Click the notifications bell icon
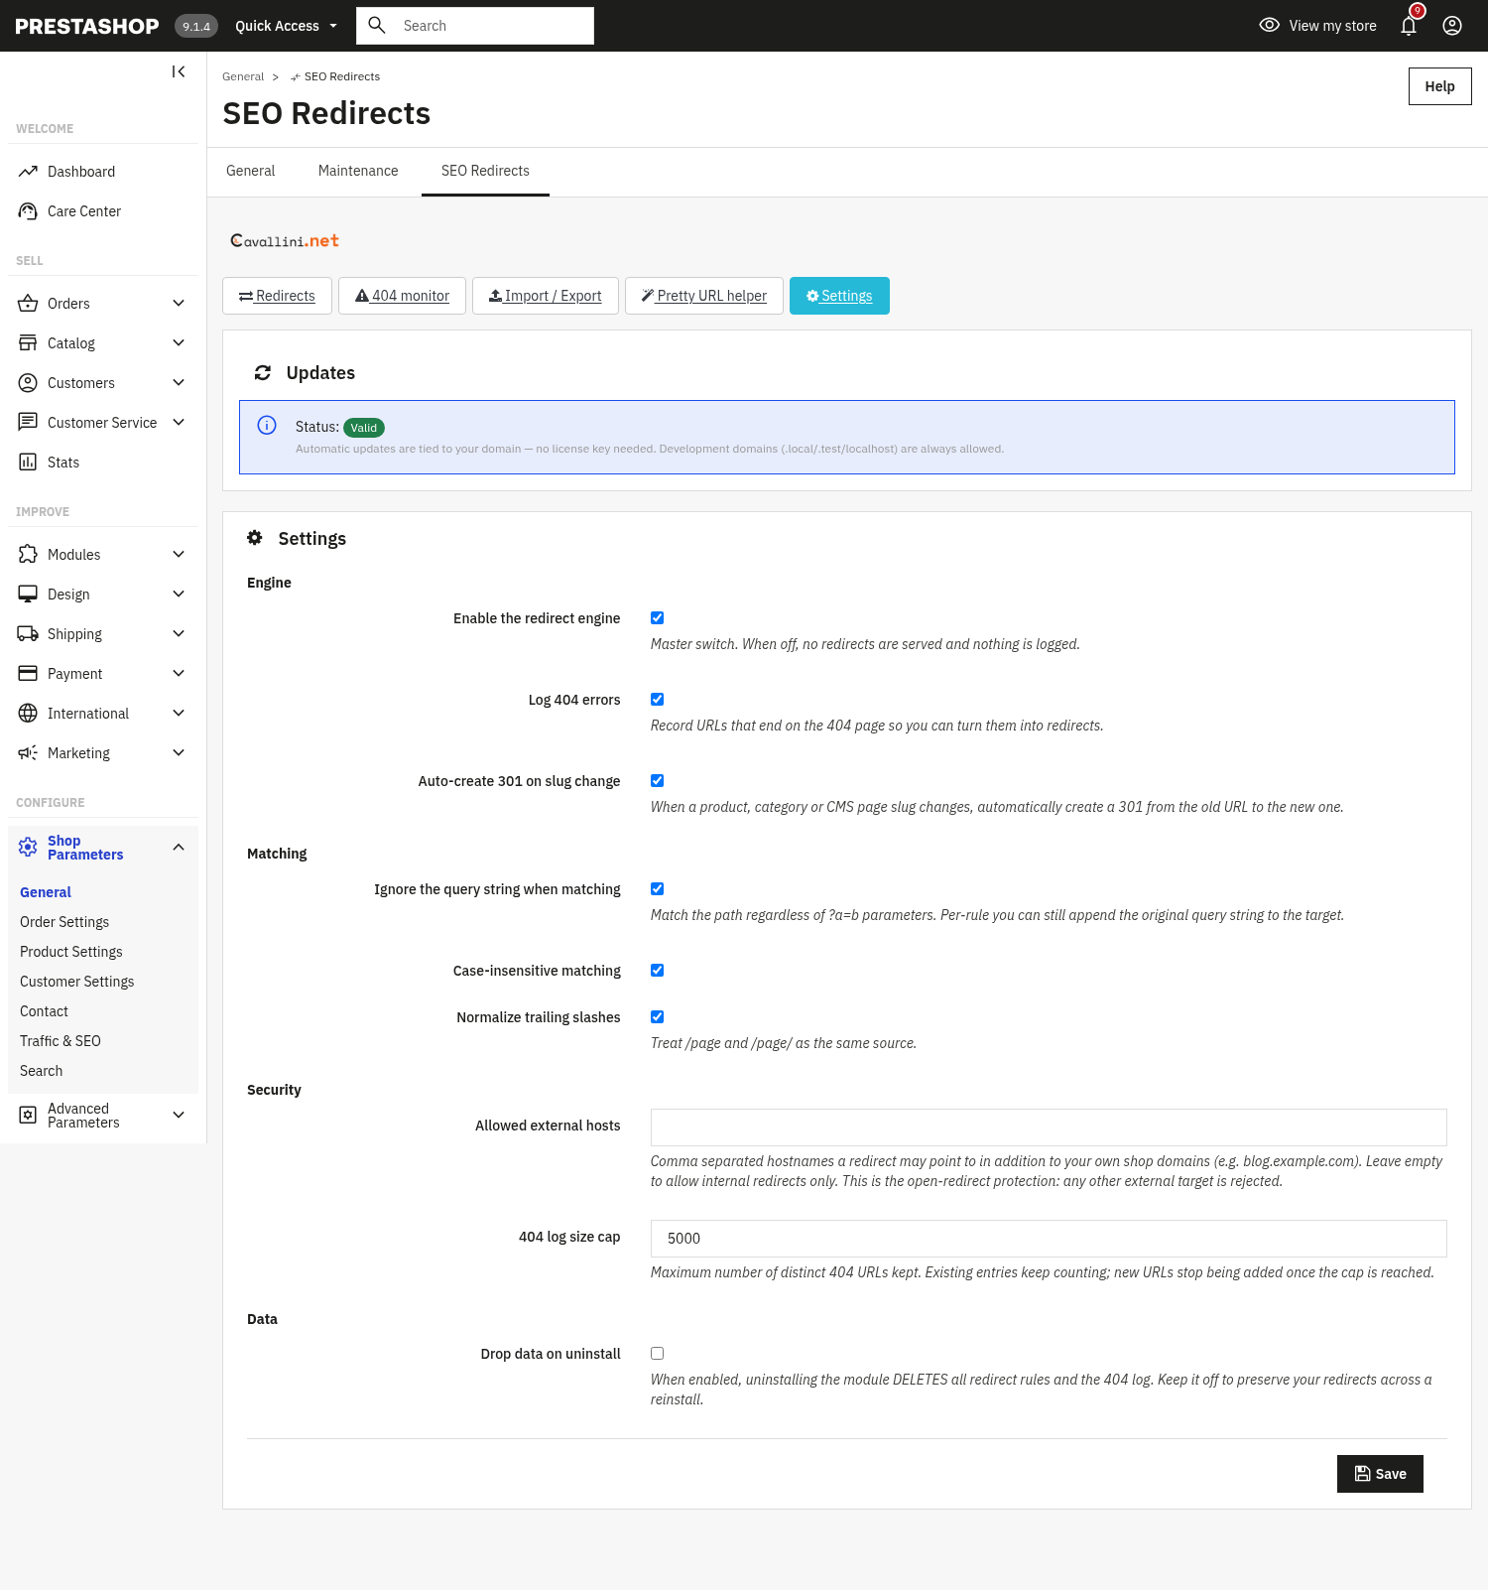The height and width of the screenshot is (1590, 1488). pos(1409,26)
